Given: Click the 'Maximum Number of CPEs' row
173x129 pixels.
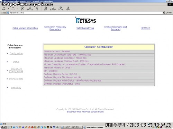Looking at the screenshot, I should [99, 68].
